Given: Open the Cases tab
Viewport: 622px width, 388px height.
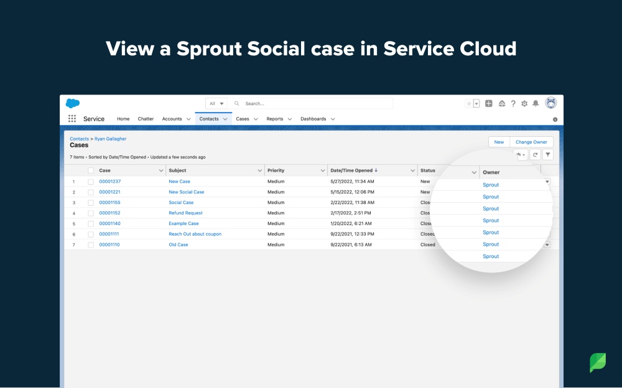Looking at the screenshot, I should tap(243, 119).
